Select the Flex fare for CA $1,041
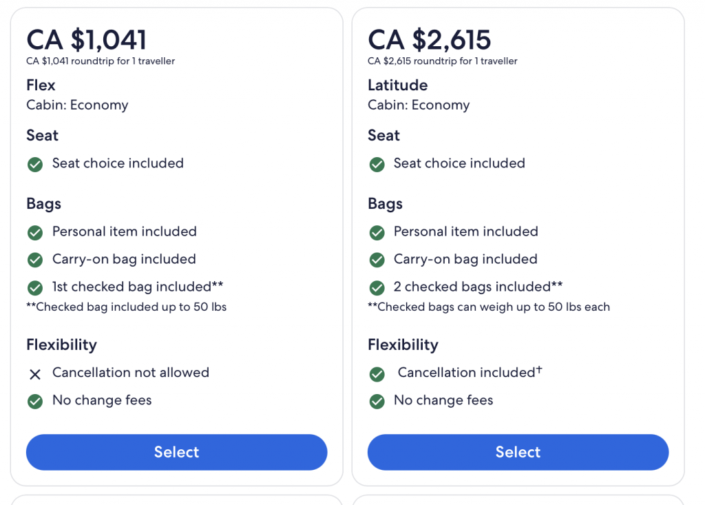 tap(176, 452)
